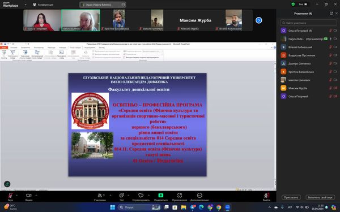Toggle the checkbox in PowerPoint ribbon Monitors group
340x212 pixels.
pos(124,58)
